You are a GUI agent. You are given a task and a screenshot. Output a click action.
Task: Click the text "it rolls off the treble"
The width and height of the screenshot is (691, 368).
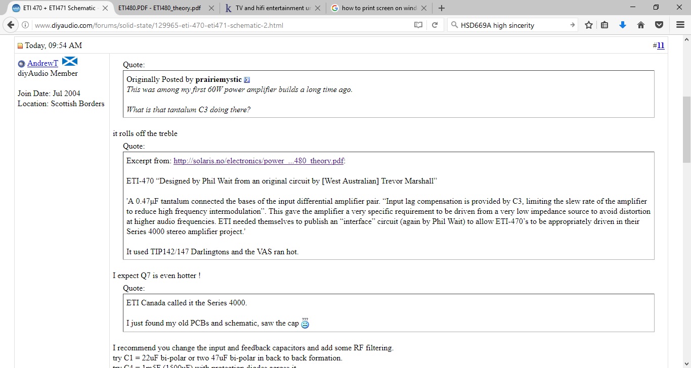tap(145, 133)
